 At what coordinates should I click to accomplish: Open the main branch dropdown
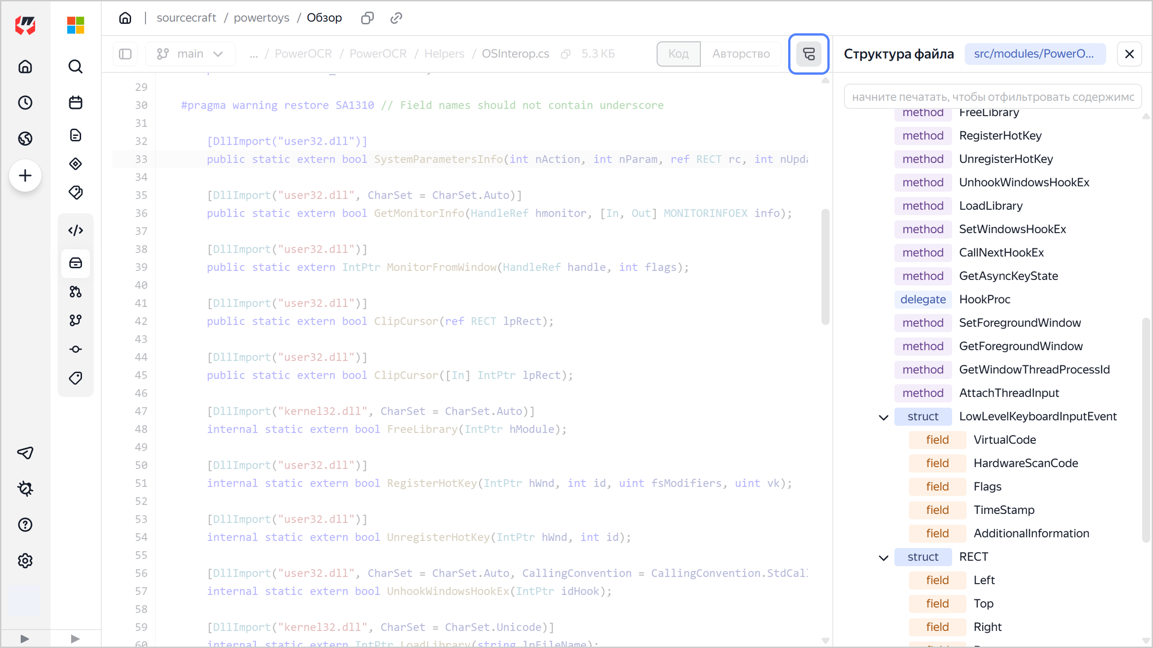coord(190,54)
